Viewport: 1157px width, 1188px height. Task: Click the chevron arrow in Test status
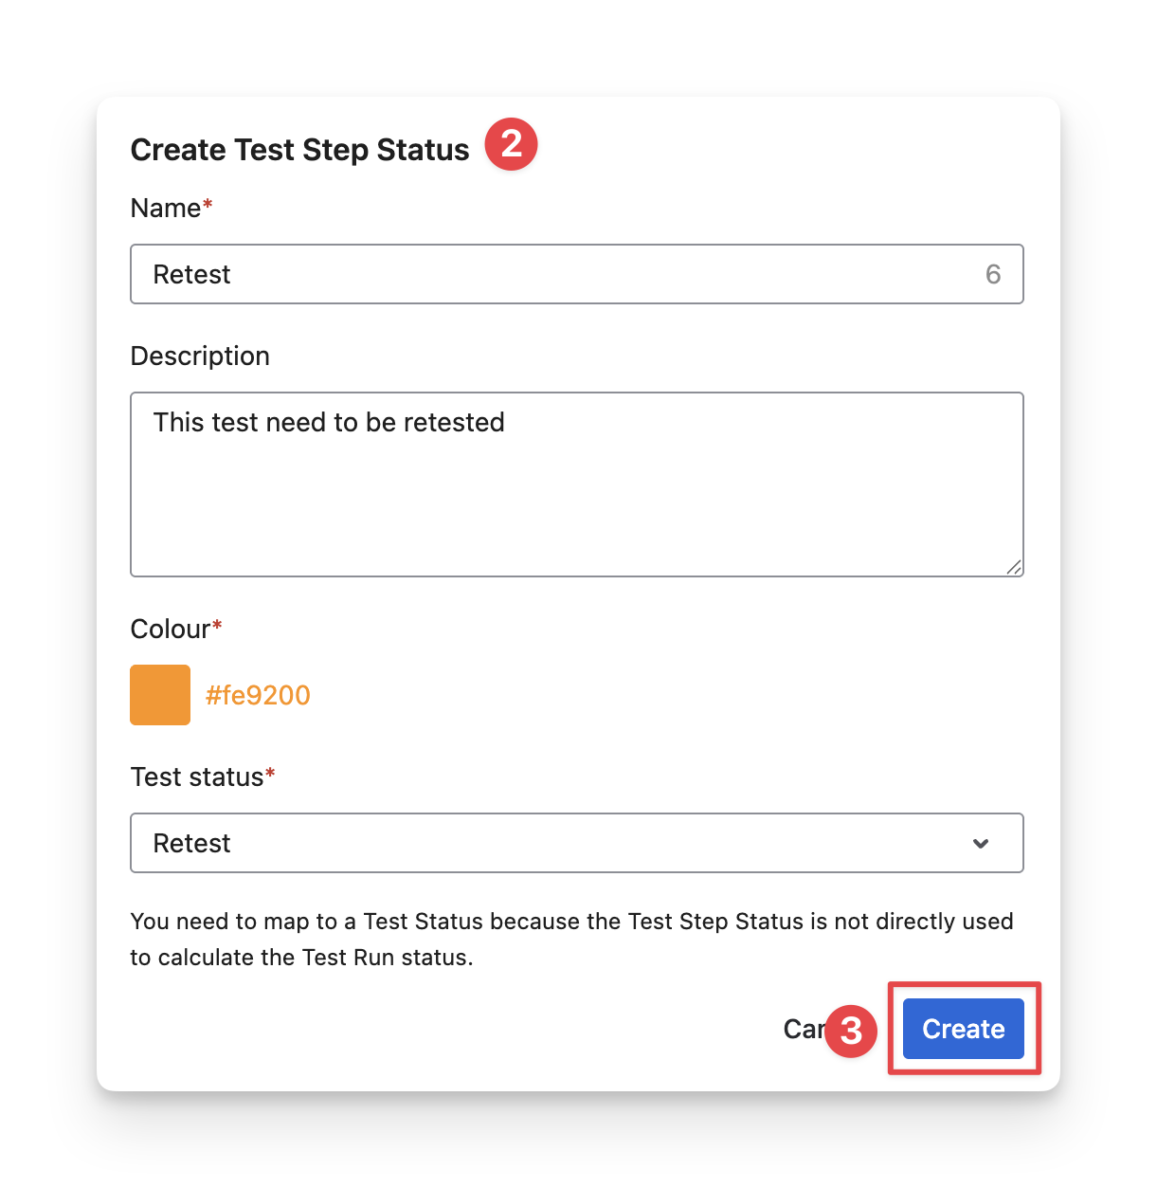[x=981, y=843]
